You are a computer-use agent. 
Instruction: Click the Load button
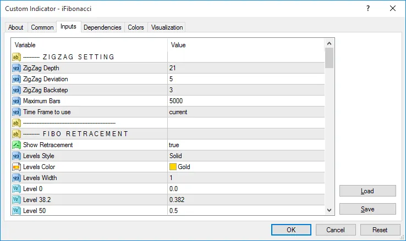367,191
